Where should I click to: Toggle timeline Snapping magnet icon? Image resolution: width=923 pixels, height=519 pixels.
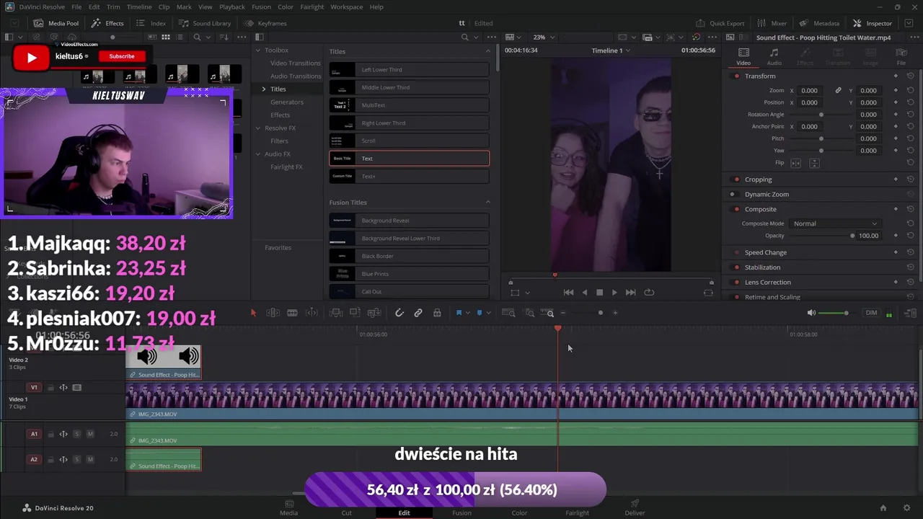[399, 313]
